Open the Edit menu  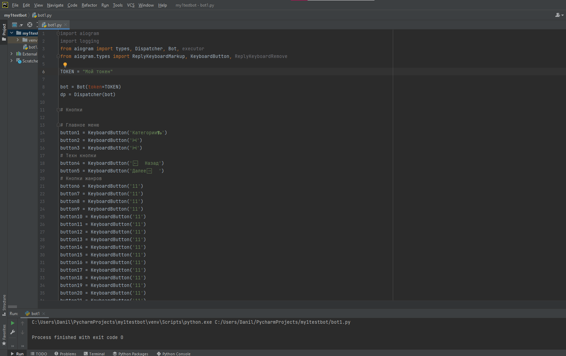(26, 5)
